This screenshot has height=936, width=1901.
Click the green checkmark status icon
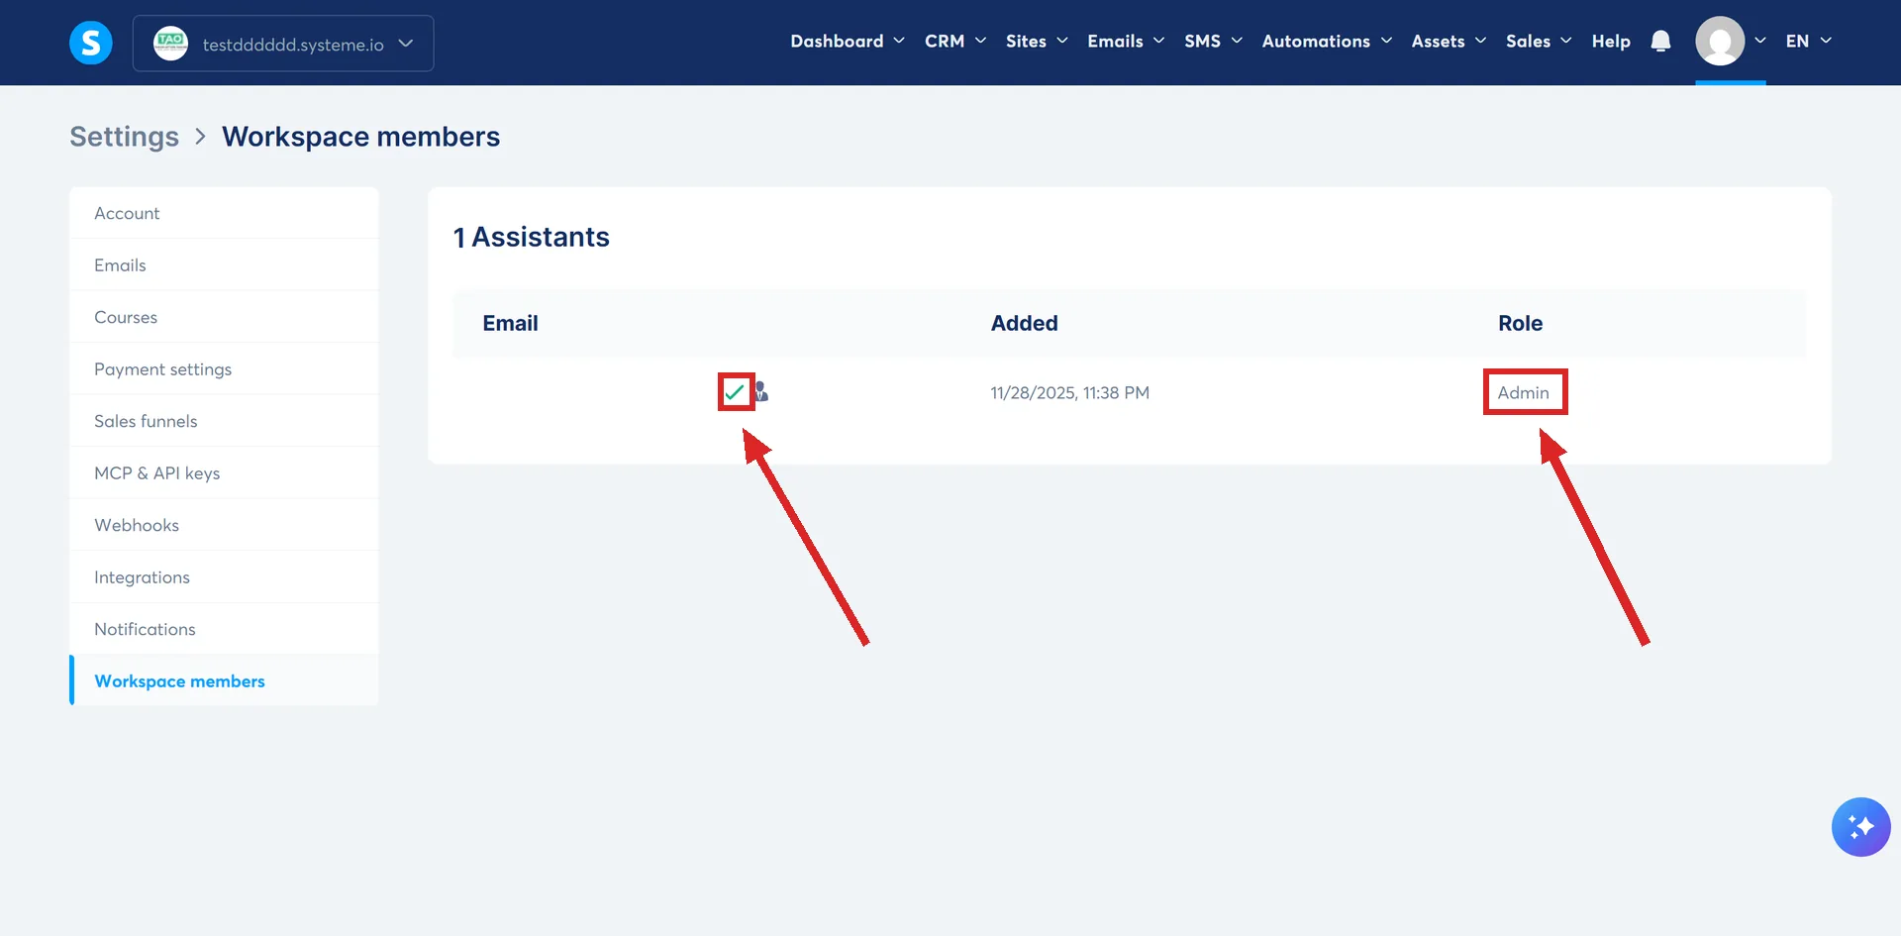tap(735, 392)
